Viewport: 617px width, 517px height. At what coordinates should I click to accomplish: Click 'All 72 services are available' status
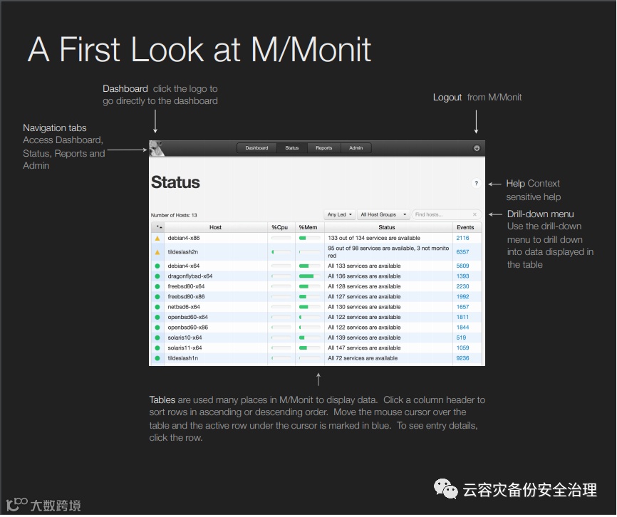point(363,358)
